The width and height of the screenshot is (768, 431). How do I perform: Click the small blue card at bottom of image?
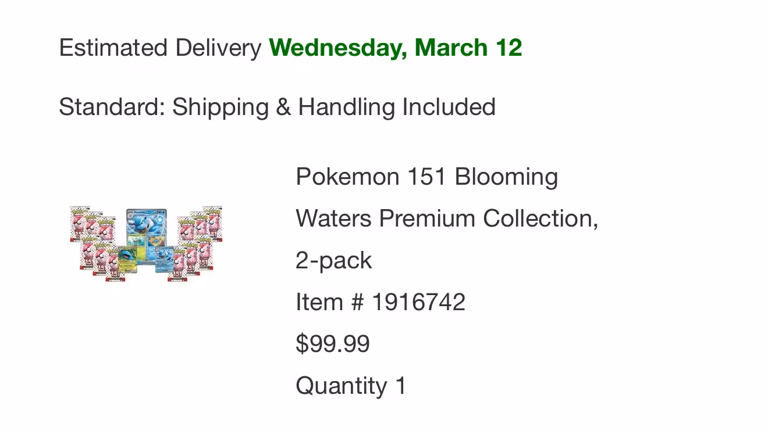(x=165, y=260)
